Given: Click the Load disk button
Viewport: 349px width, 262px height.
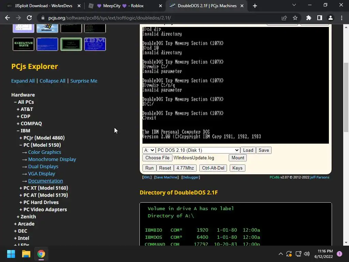Looking at the screenshot, I should tap(248, 150).
